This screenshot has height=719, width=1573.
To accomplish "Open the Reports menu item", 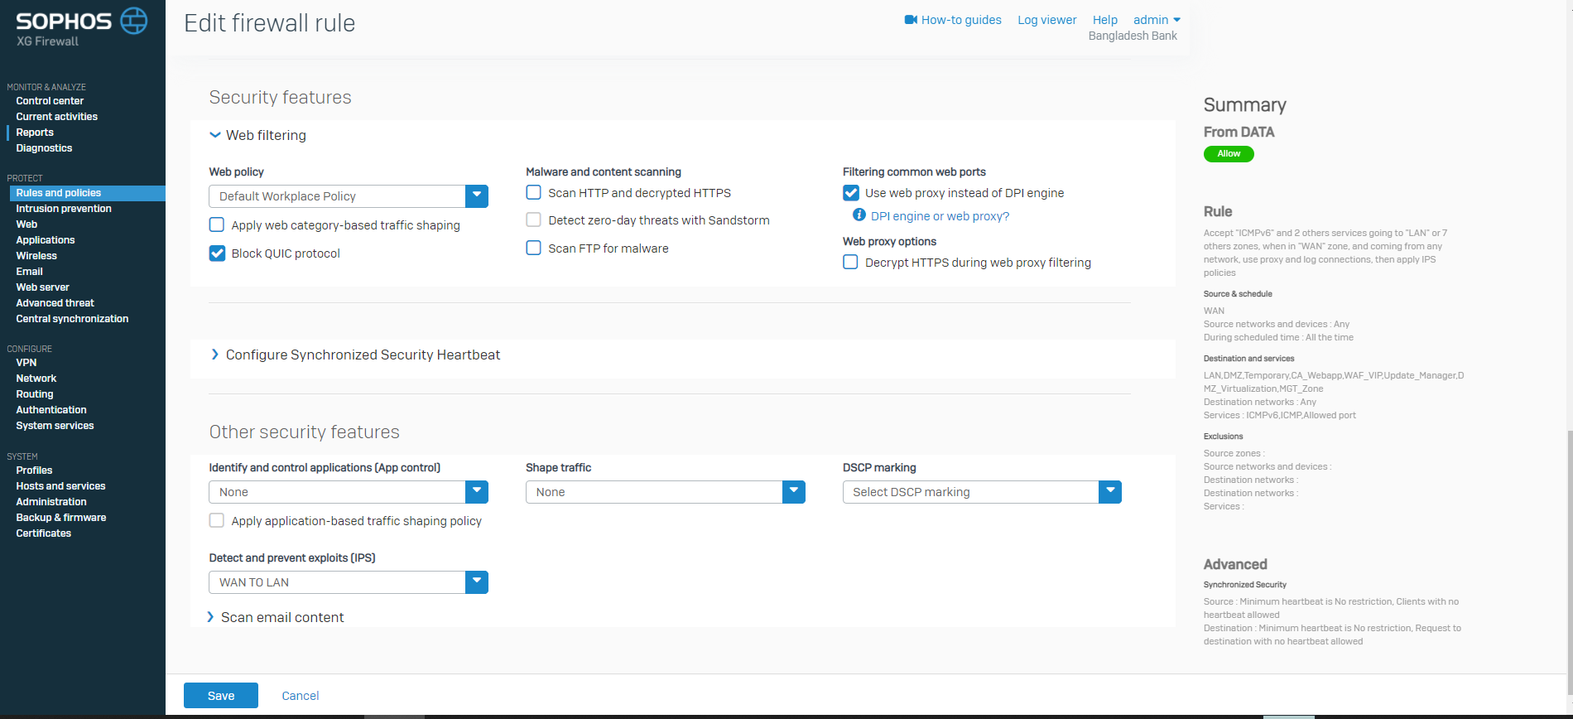I will coord(35,133).
